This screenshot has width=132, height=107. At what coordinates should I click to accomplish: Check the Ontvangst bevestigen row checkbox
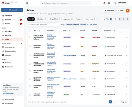(29, 95)
